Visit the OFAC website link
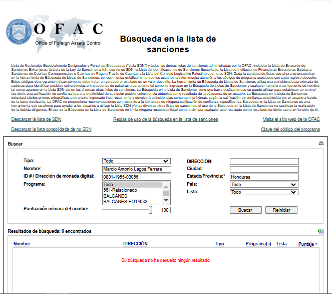 tap(291, 119)
